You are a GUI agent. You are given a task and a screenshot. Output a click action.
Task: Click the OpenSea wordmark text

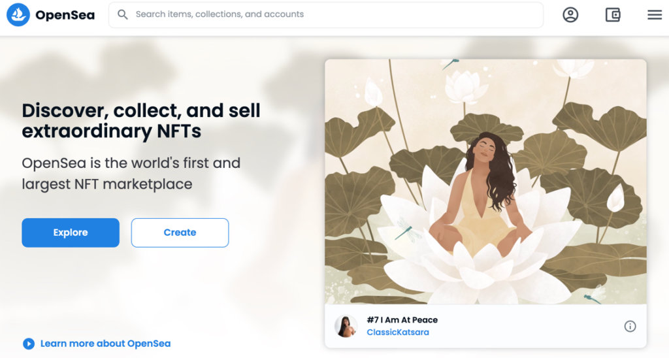(65, 15)
